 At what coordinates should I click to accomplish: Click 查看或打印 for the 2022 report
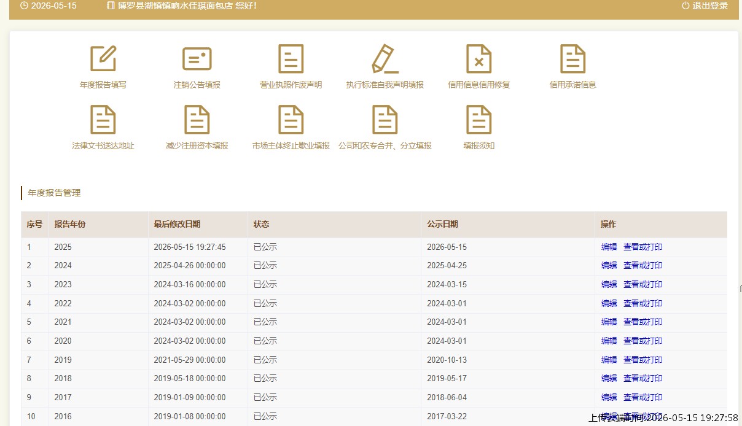tap(643, 303)
